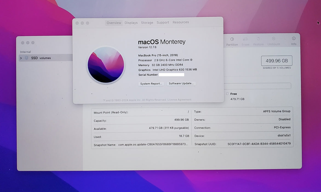This screenshot has height=192, width=321.
Task: Click the '2.9 GHz 6-Core Intel Core i9' value
Action: (173, 60)
